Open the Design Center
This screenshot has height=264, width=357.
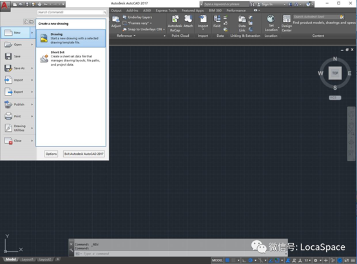pyautogui.click(x=286, y=23)
